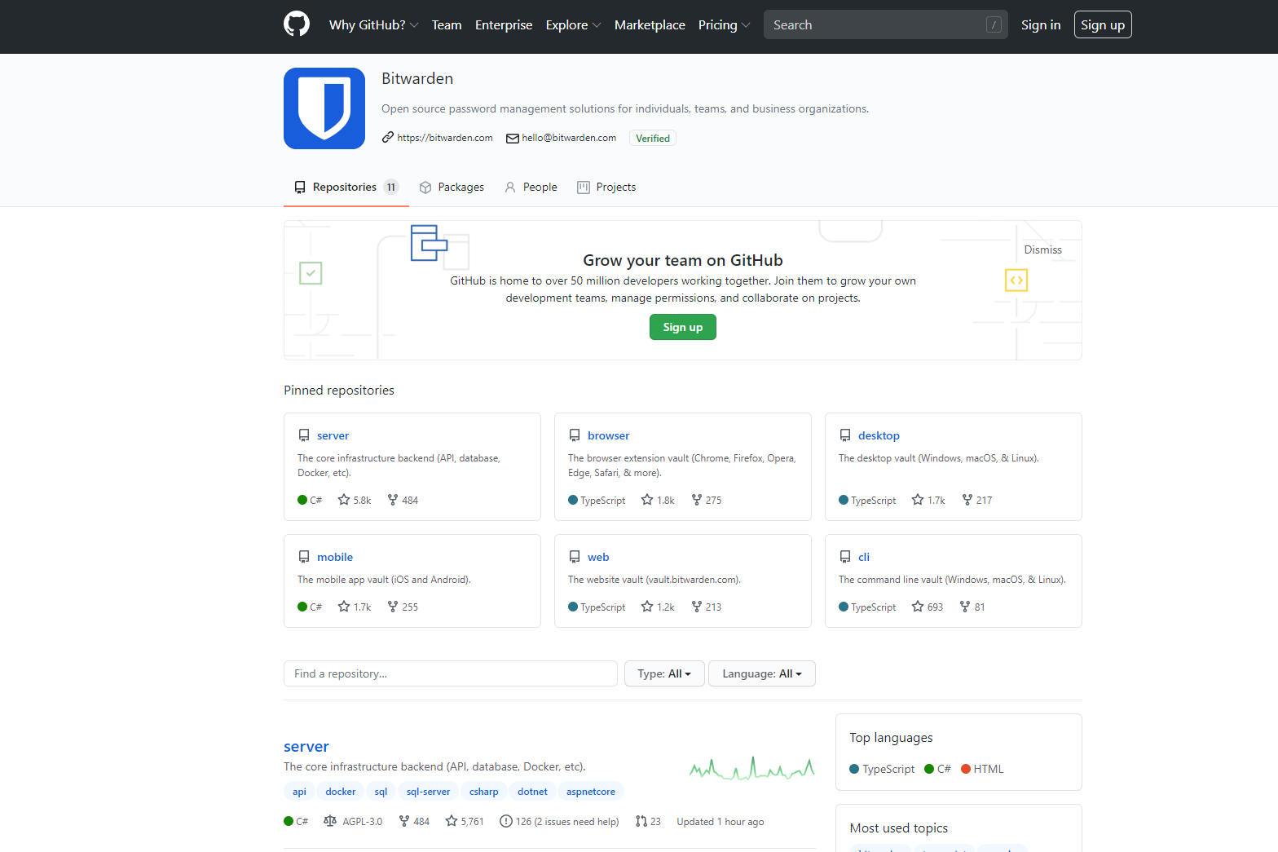Open the desktop pinned repository link
The height and width of the screenshot is (852, 1278).
click(x=879, y=435)
